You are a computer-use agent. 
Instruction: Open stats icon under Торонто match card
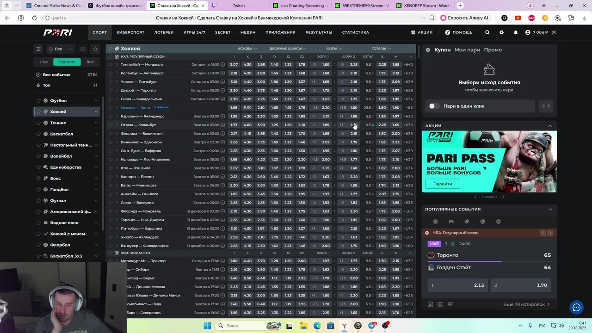[430, 304]
